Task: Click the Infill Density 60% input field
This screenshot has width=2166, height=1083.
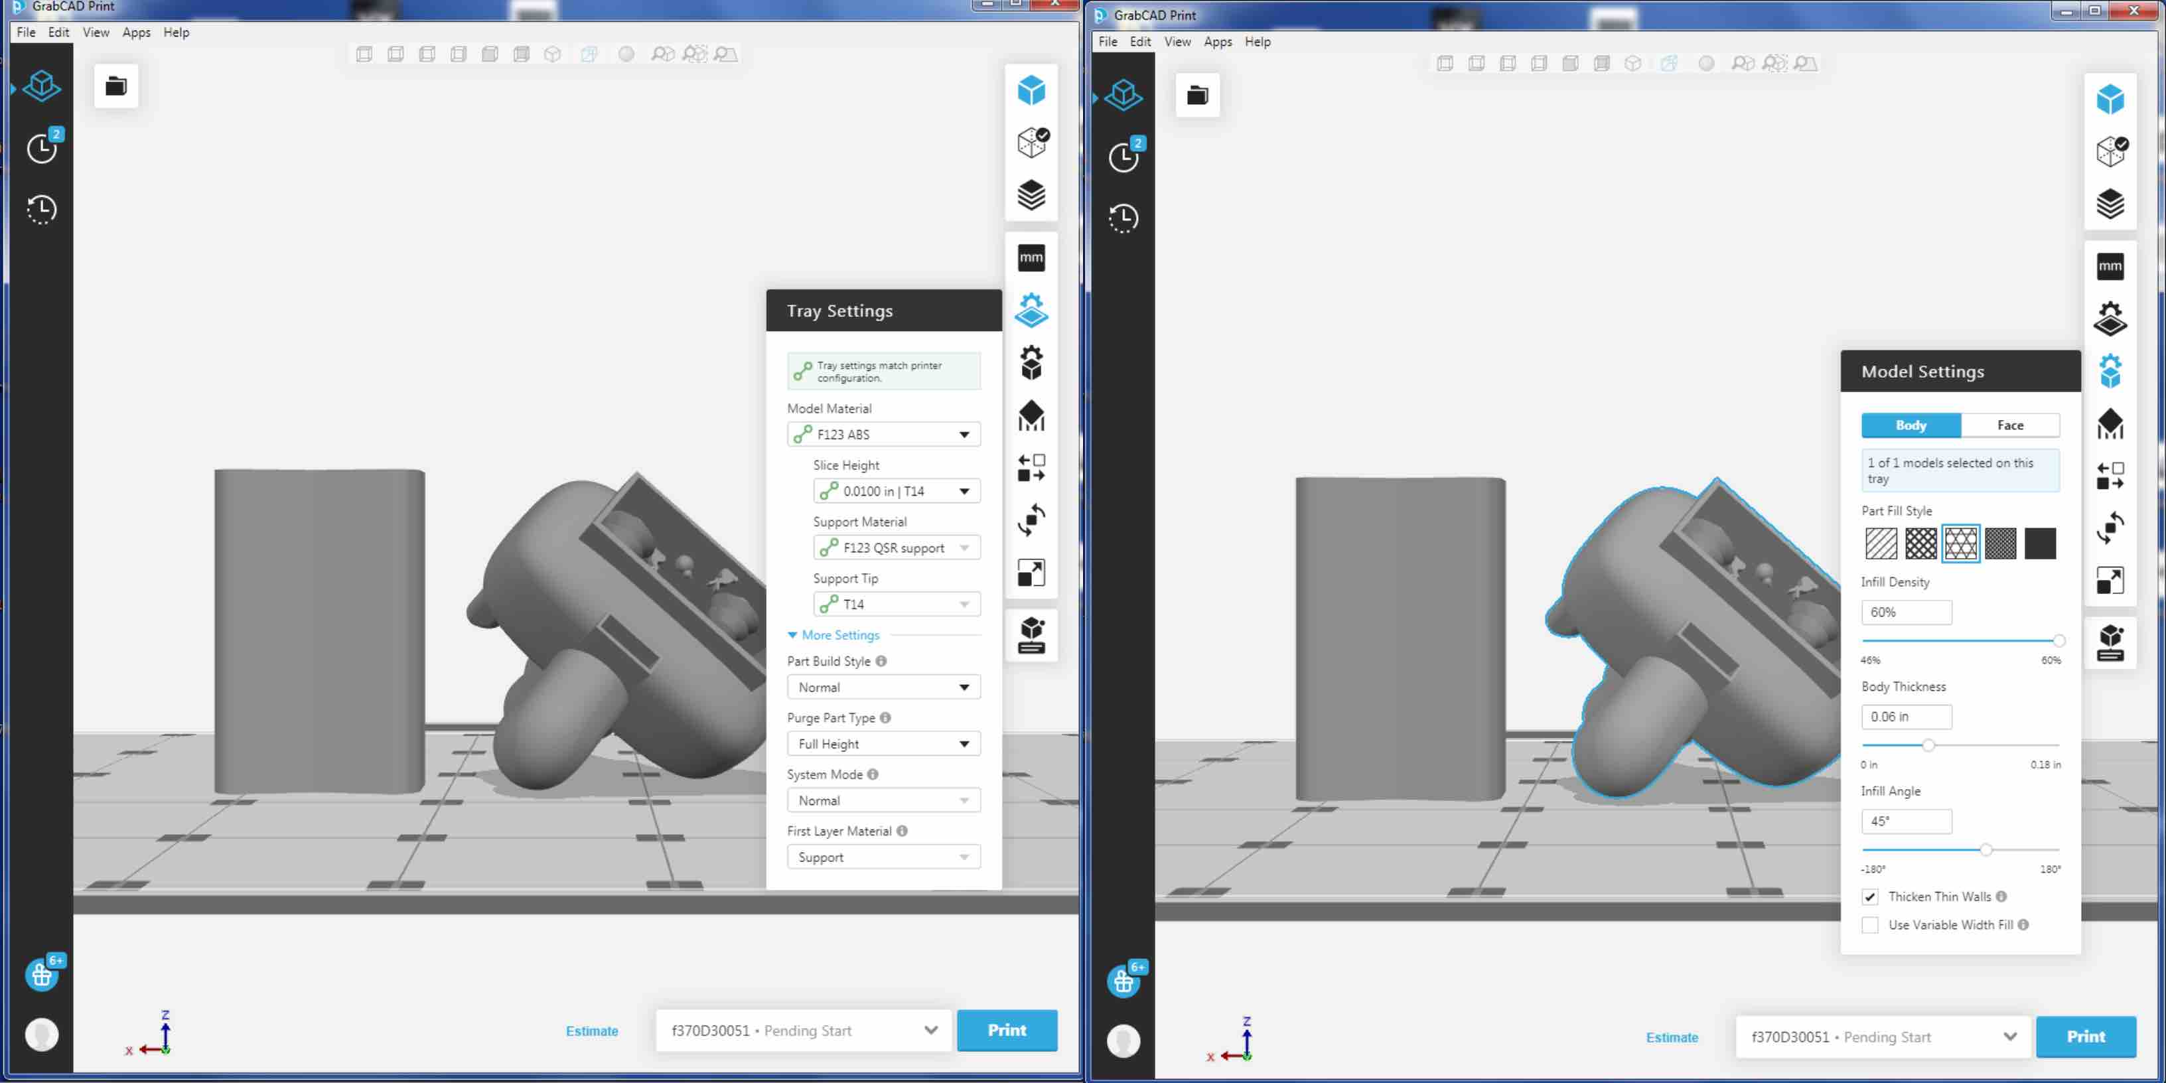Action: click(1906, 612)
